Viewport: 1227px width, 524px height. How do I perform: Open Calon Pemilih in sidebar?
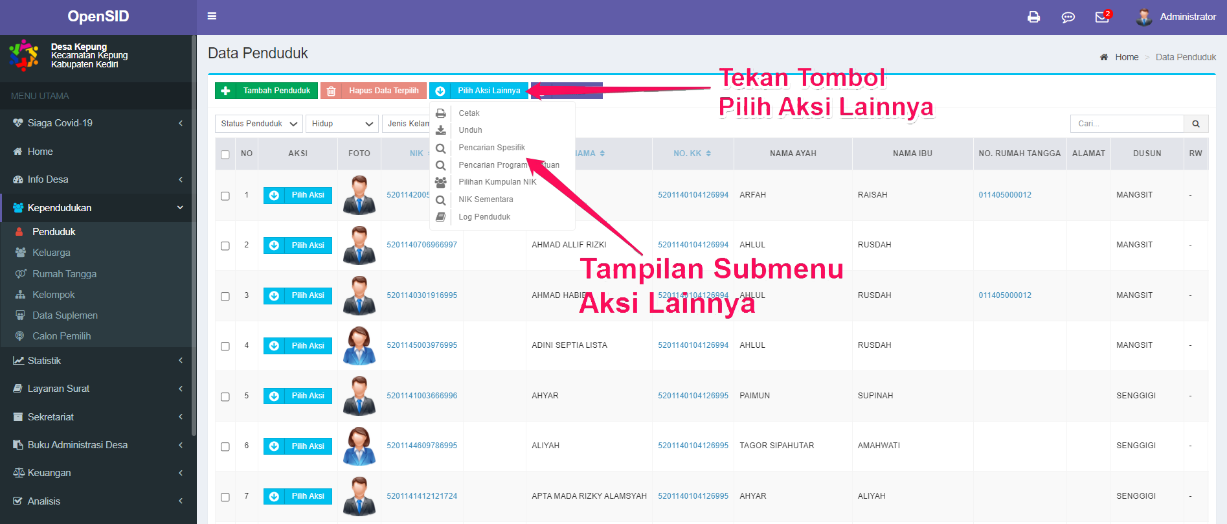[62, 336]
